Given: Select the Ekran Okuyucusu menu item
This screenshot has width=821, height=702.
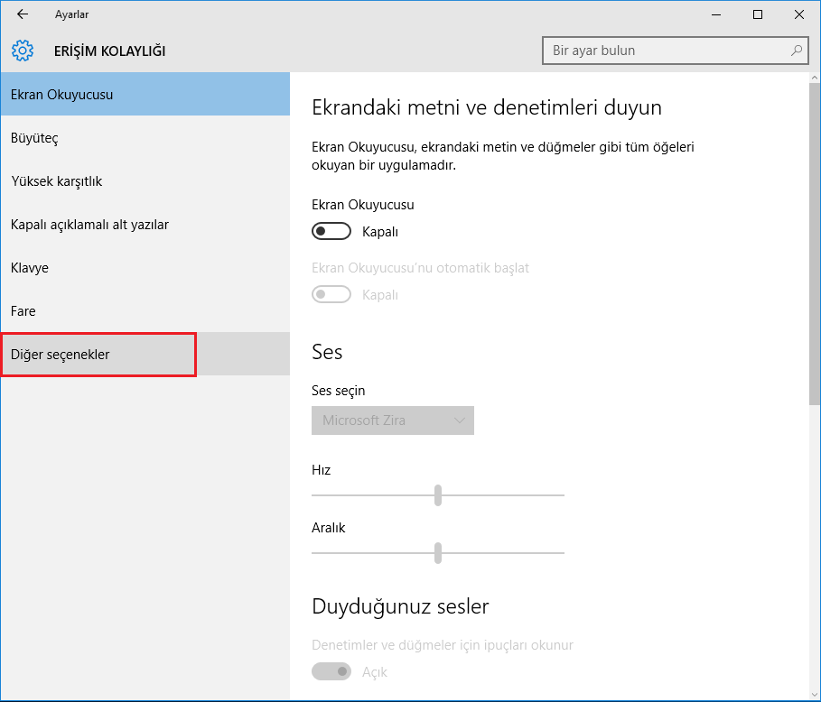Looking at the screenshot, I should pos(145,95).
